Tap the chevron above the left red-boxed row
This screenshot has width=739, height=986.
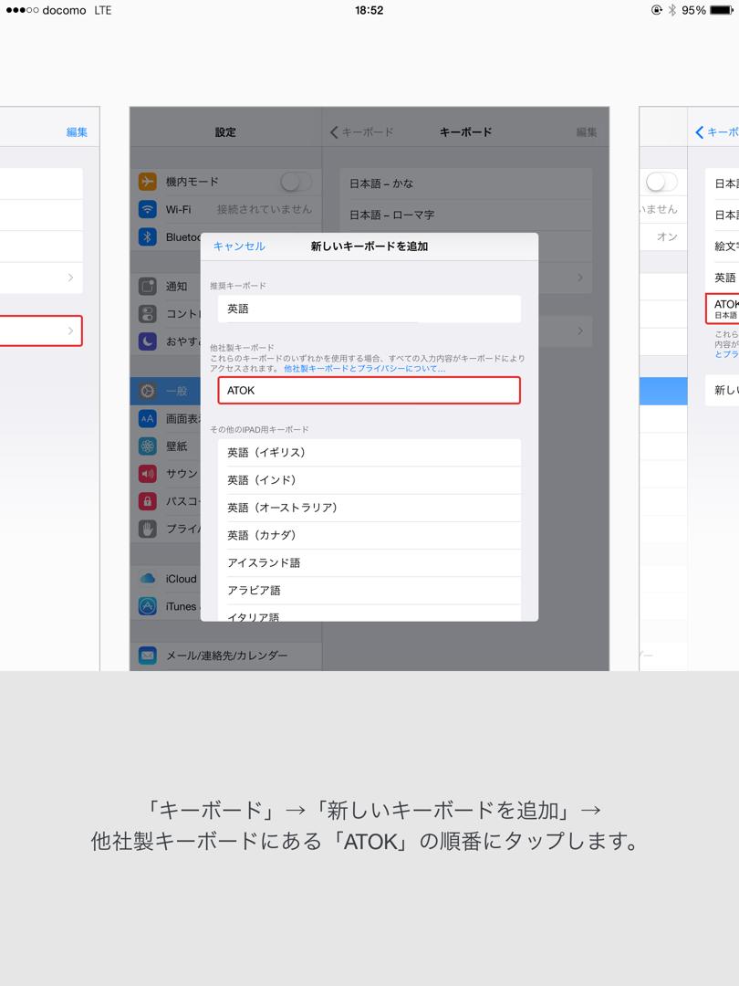[x=70, y=278]
